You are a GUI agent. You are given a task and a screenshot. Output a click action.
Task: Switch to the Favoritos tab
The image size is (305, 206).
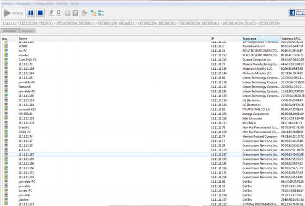pyautogui.click(x=28, y=31)
